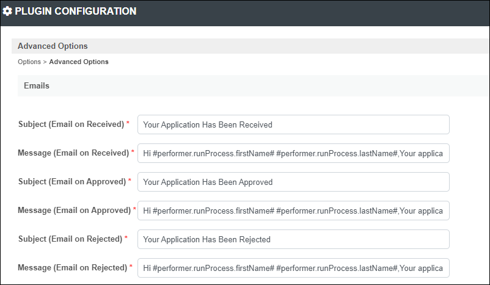Screen dimensions: 490x285
Task: Click the asterisk after Message (Email on Approved)
Action: [134, 209]
